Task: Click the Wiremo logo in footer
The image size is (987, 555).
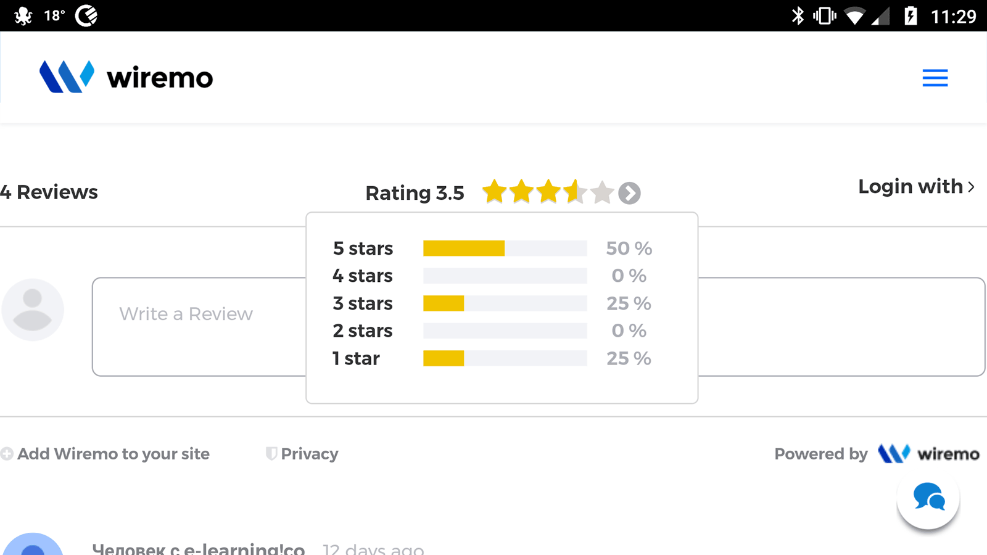Action: (928, 454)
